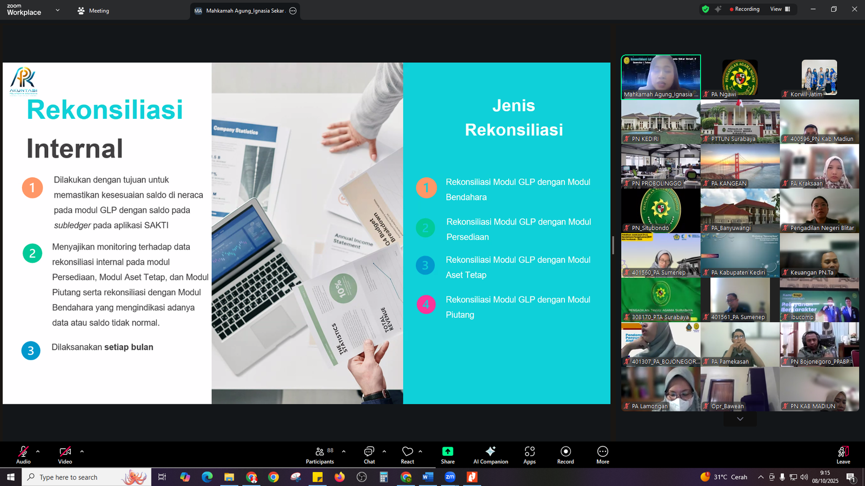Select the Mahkamah Agung_Ignasia Sekar tab
This screenshot has width=865, height=486.
click(x=241, y=11)
